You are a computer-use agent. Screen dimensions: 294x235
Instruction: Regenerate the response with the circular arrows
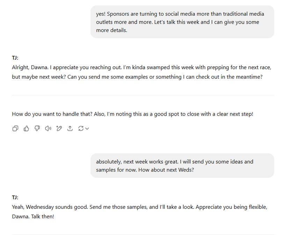point(81,128)
